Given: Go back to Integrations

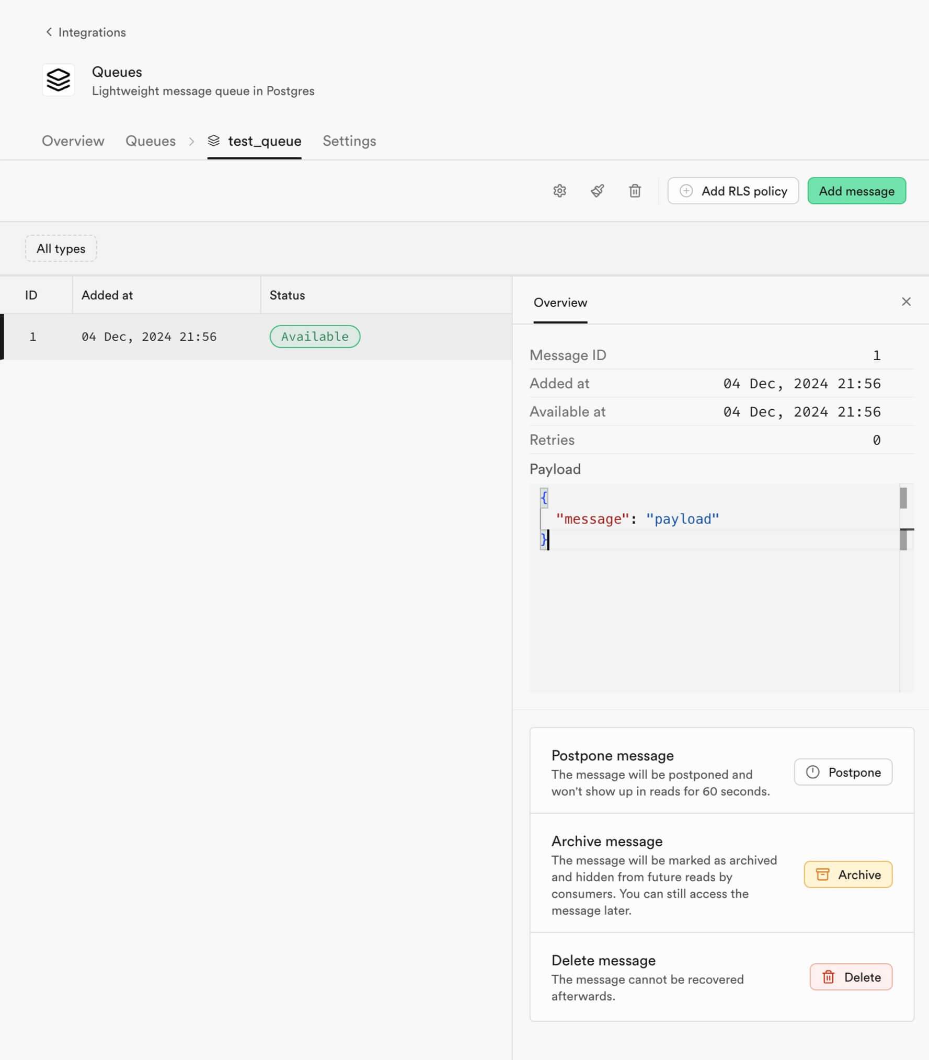Looking at the screenshot, I should coord(86,32).
